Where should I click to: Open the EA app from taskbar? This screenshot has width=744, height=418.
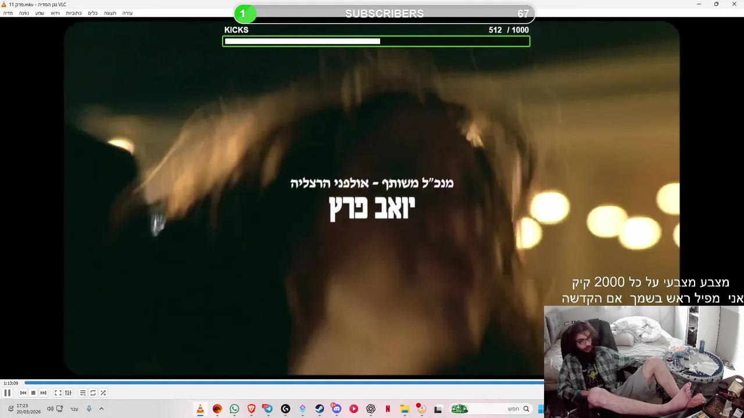pyautogui.click(x=217, y=409)
